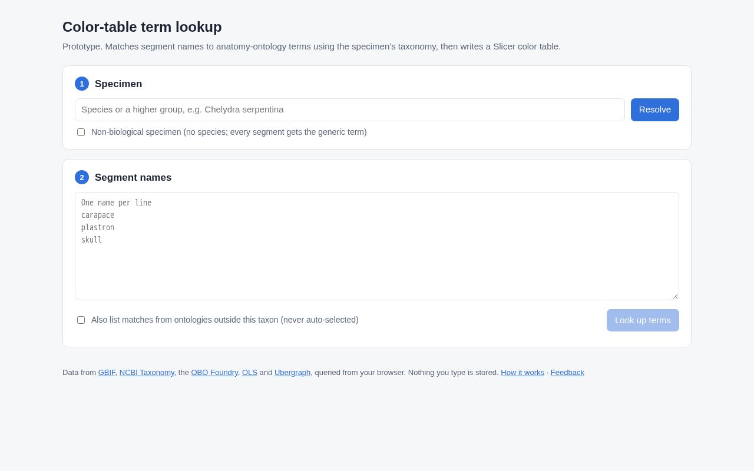
Task: Visit the Ubergraph link
Action: [292, 373]
